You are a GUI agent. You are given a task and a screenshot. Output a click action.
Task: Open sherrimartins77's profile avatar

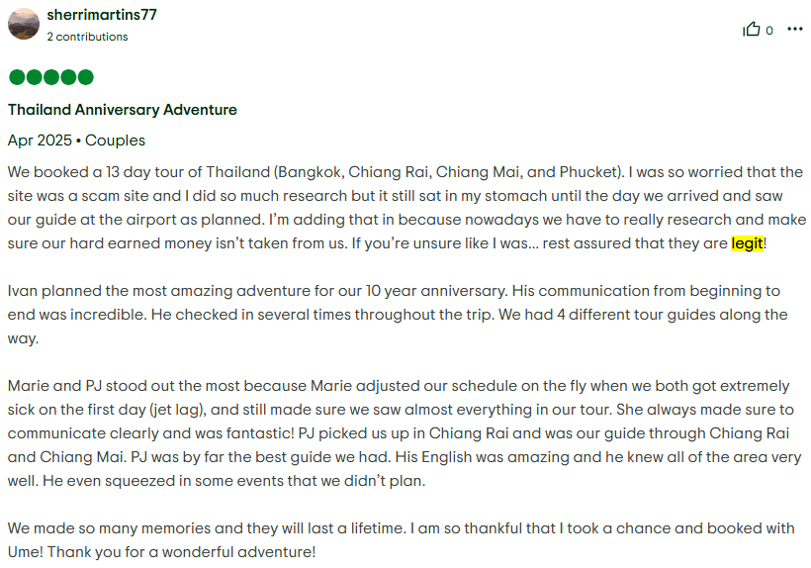[24, 24]
